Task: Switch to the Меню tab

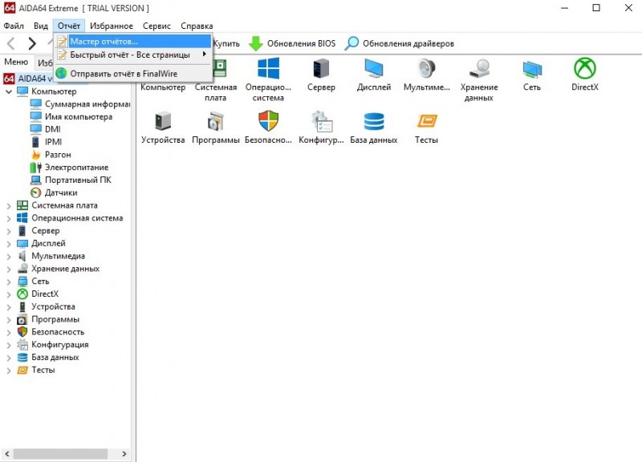Action: (16, 62)
